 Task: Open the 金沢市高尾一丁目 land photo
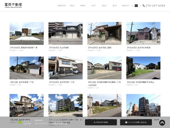click(x=27, y=68)
